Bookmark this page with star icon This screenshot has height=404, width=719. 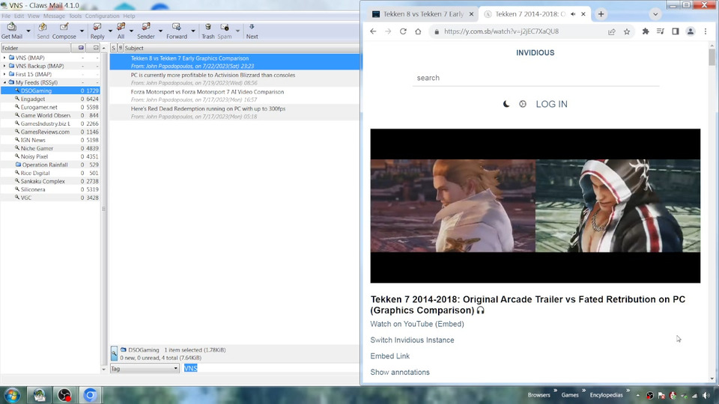point(627,31)
